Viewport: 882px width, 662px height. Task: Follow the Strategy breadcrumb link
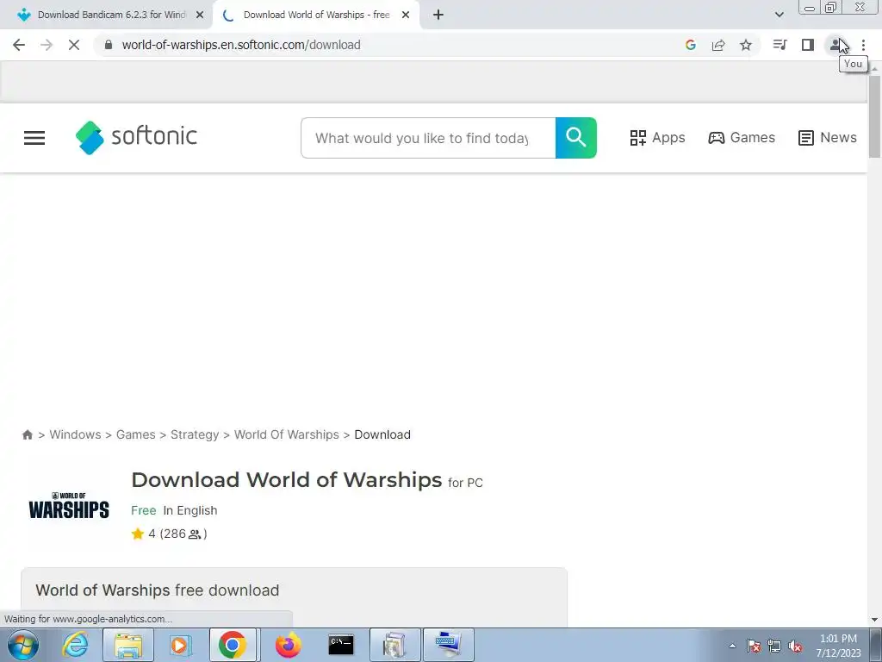[195, 434]
